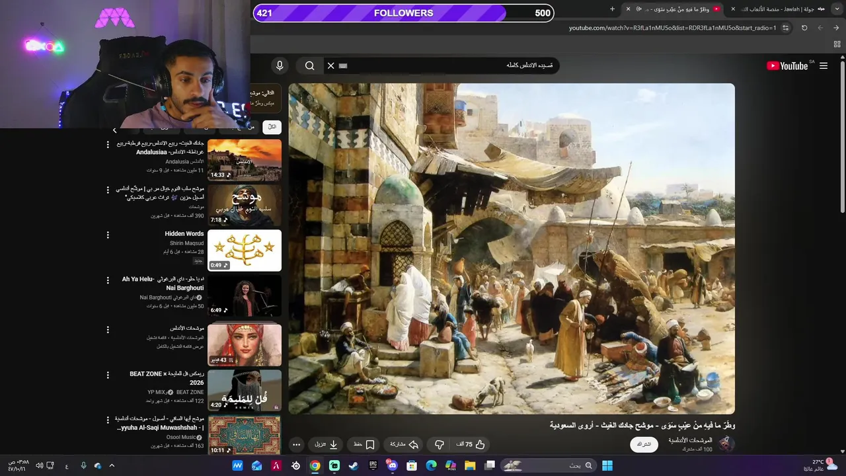The height and width of the screenshot is (476, 846).
Task: Click the search magnifier icon
Action: pos(309,65)
